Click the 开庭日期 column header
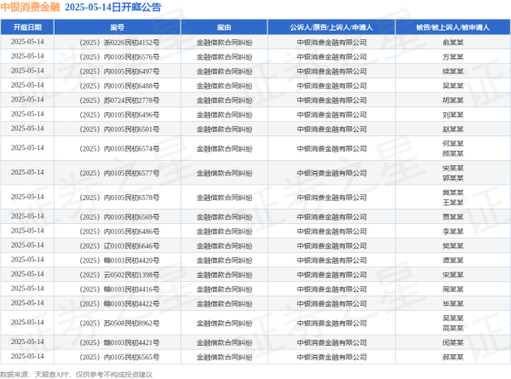 [27, 27]
